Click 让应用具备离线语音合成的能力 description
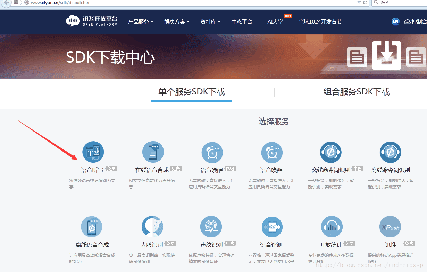The width and height of the screenshot is (427, 272). point(92,258)
